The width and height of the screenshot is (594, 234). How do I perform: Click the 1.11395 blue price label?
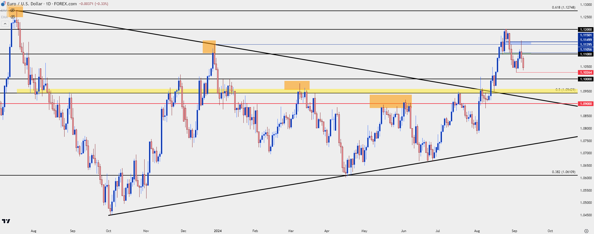[x=586, y=44]
